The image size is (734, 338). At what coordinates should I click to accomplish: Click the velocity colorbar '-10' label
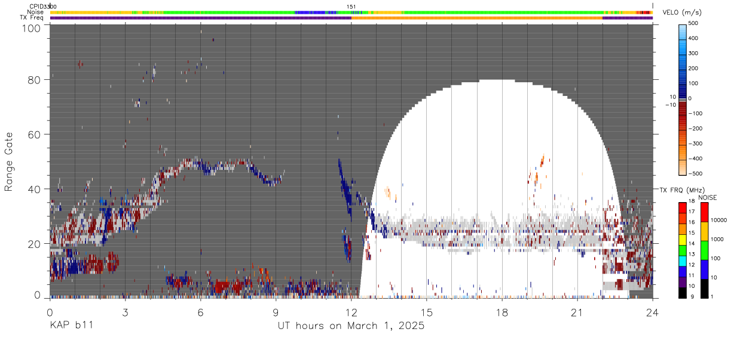669,105
